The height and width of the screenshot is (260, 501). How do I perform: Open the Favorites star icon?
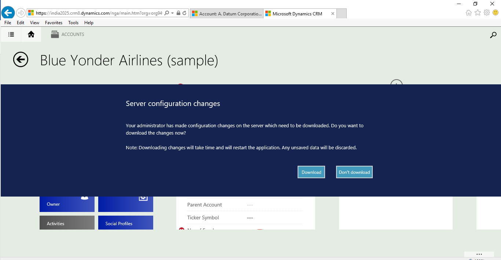(x=478, y=13)
